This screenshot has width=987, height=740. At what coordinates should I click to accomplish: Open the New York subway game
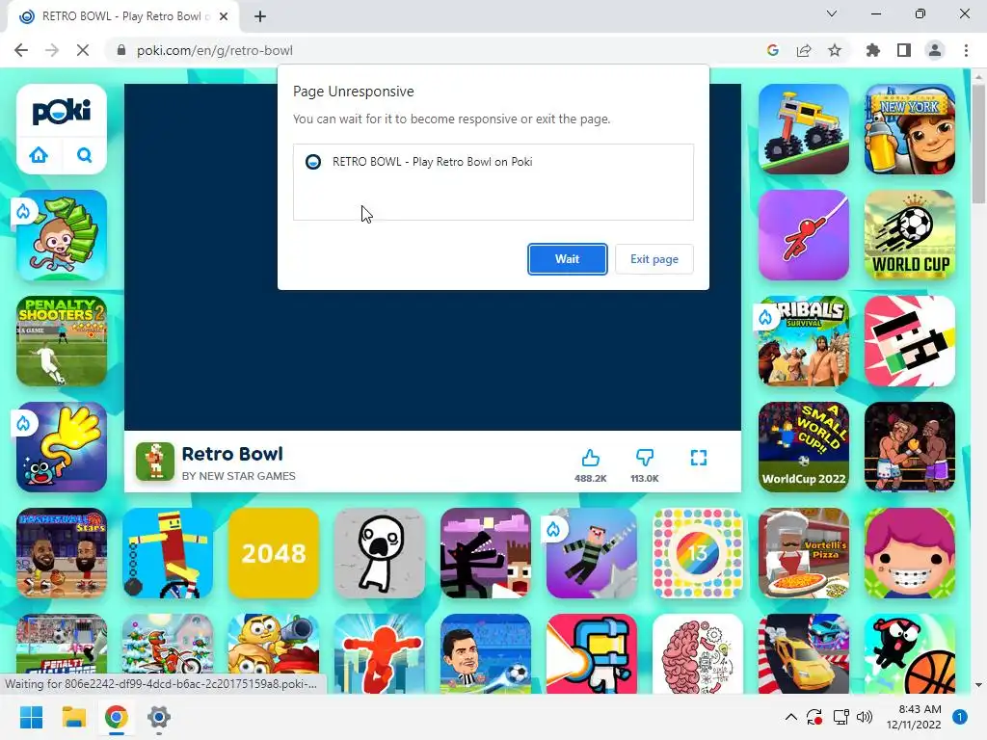[910, 129]
